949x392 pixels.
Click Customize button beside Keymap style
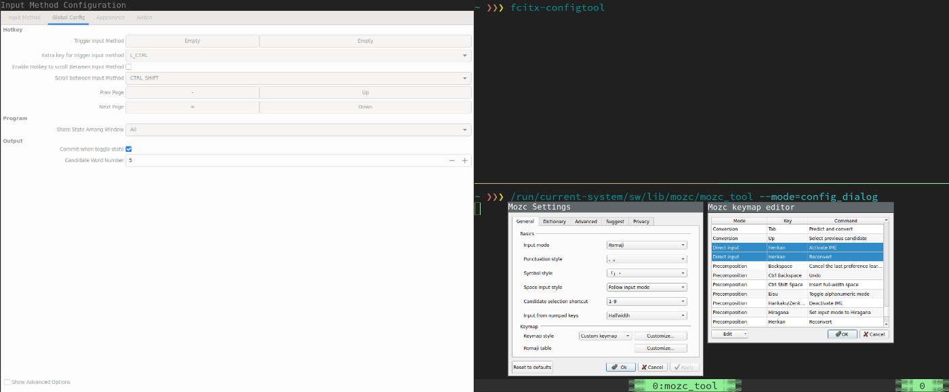point(660,336)
